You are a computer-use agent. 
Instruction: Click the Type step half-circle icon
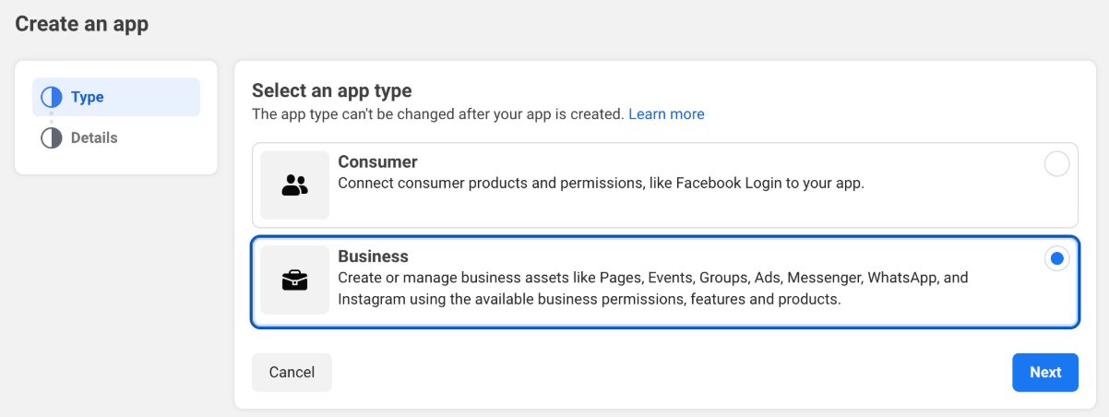pos(52,97)
